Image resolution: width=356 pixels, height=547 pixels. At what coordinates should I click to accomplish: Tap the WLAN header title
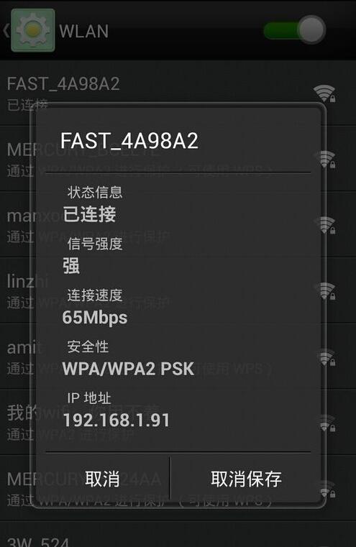83,32
